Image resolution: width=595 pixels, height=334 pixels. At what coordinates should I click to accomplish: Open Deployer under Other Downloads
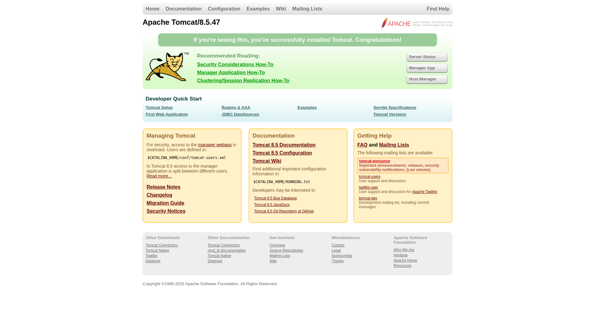153,261
